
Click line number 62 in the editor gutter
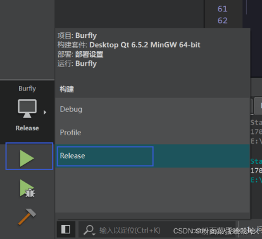(223, 21)
